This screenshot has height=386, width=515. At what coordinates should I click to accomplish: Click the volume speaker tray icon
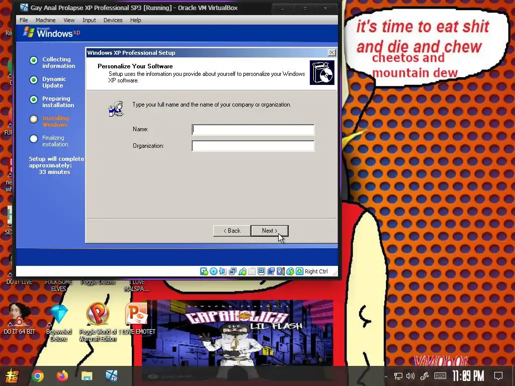pyautogui.click(x=410, y=376)
